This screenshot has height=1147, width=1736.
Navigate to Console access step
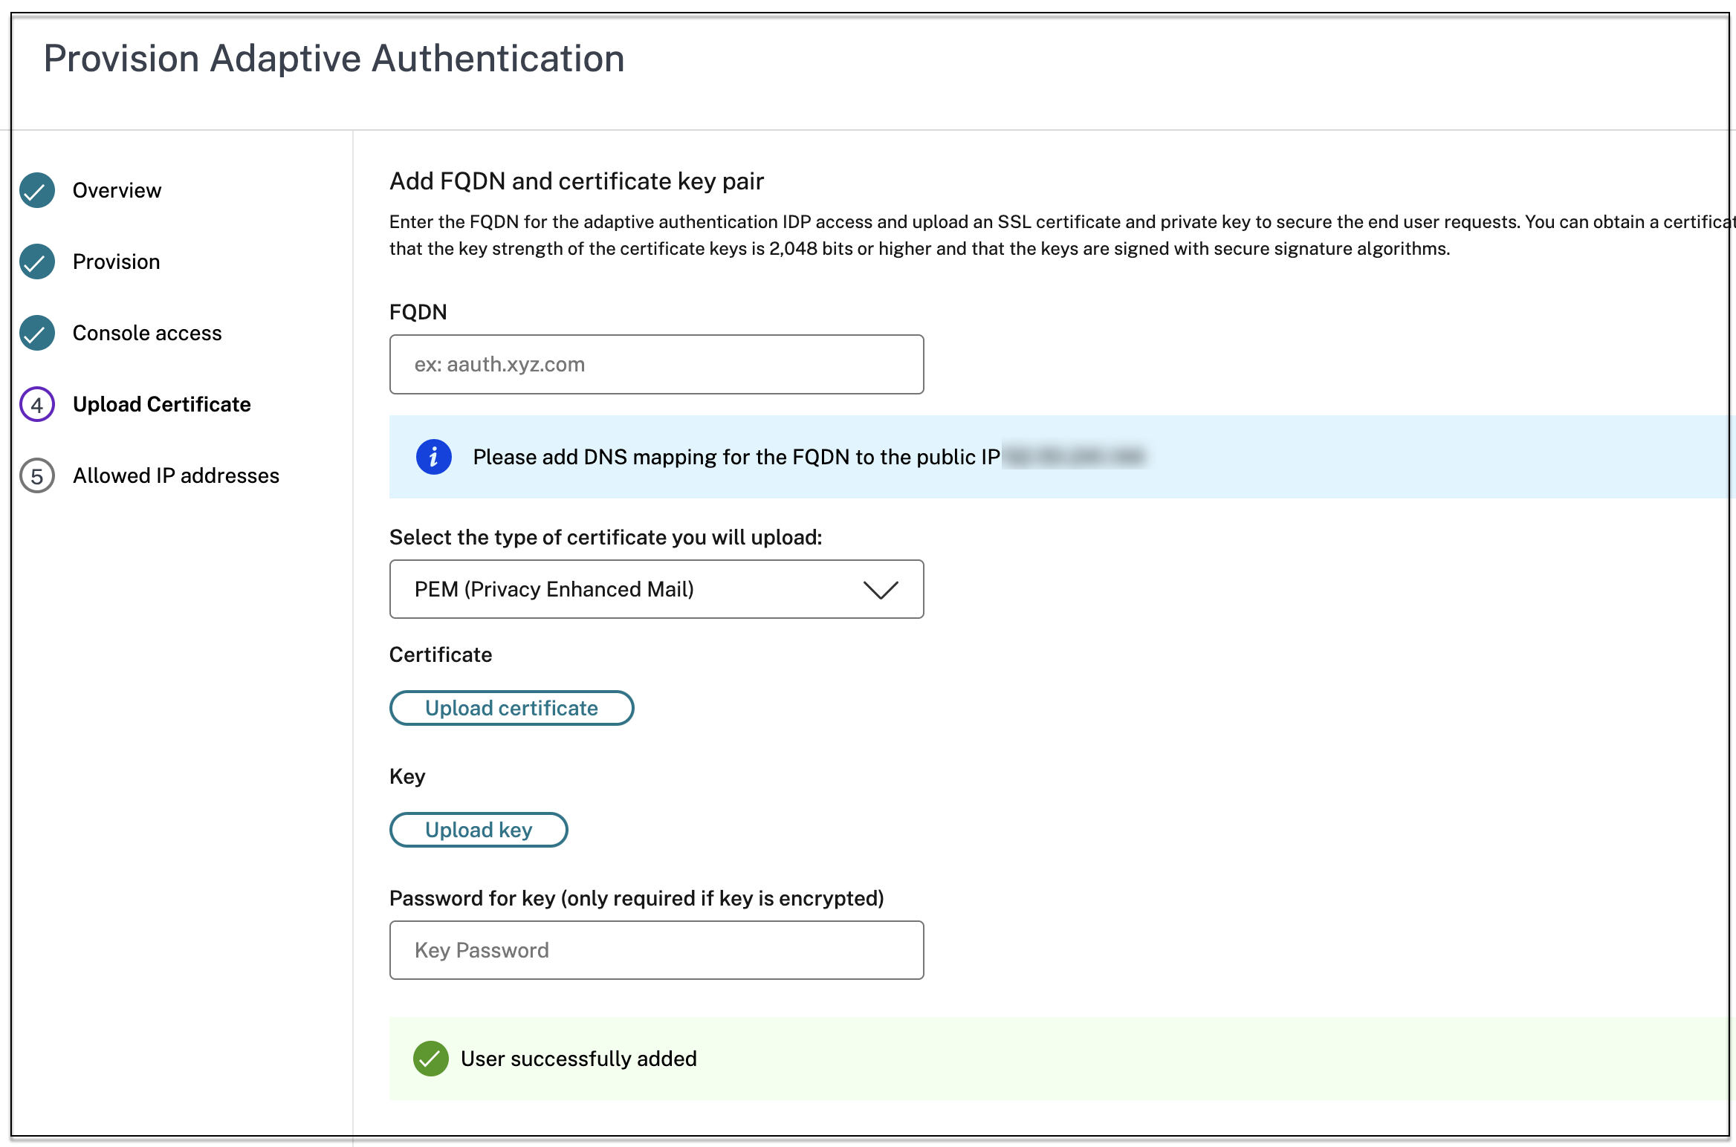pos(147,333)
